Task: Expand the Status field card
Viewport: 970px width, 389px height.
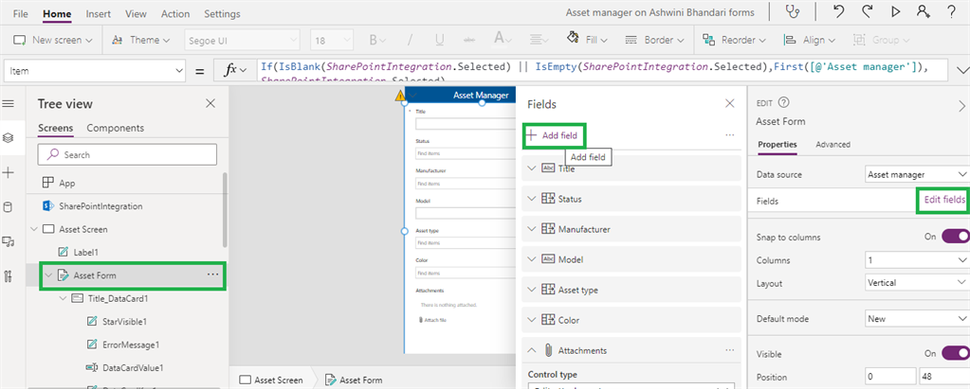Action: coord(532,199)
